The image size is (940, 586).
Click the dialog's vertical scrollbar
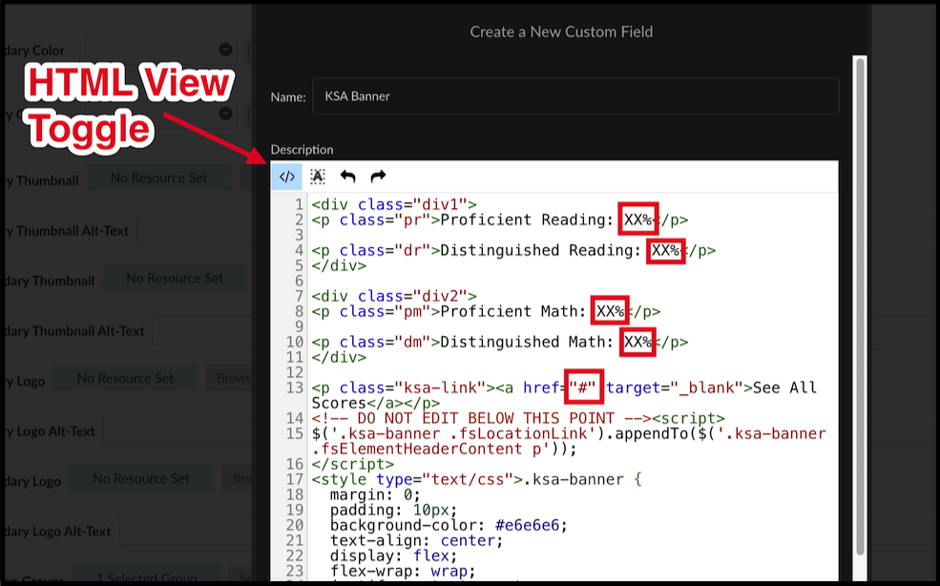pos(860,306)
